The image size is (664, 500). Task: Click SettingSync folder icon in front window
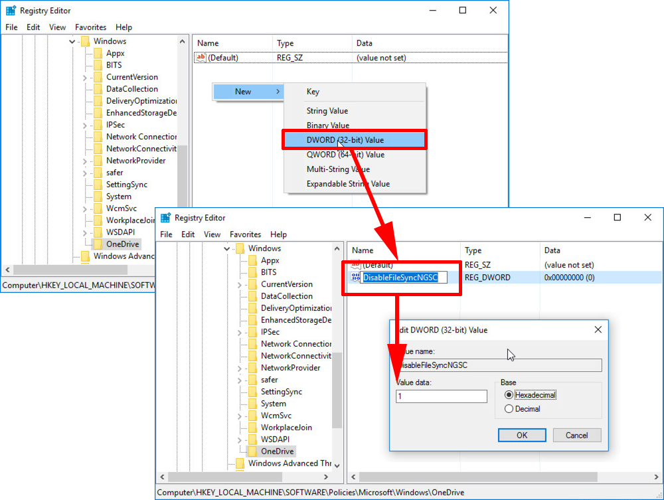[252, 392]
